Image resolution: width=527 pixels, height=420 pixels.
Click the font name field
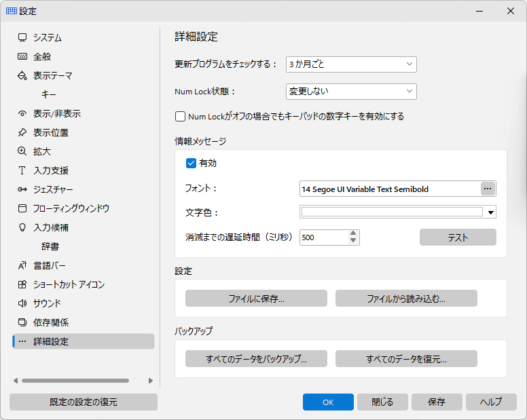[390, 189]
